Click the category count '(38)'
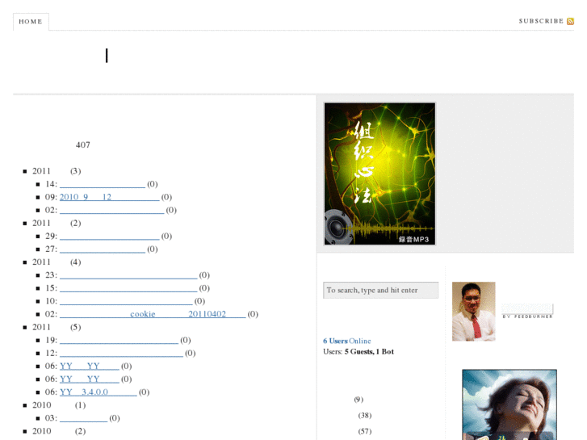The width and height of the screenshot is (587, 440). pos(365,415)
